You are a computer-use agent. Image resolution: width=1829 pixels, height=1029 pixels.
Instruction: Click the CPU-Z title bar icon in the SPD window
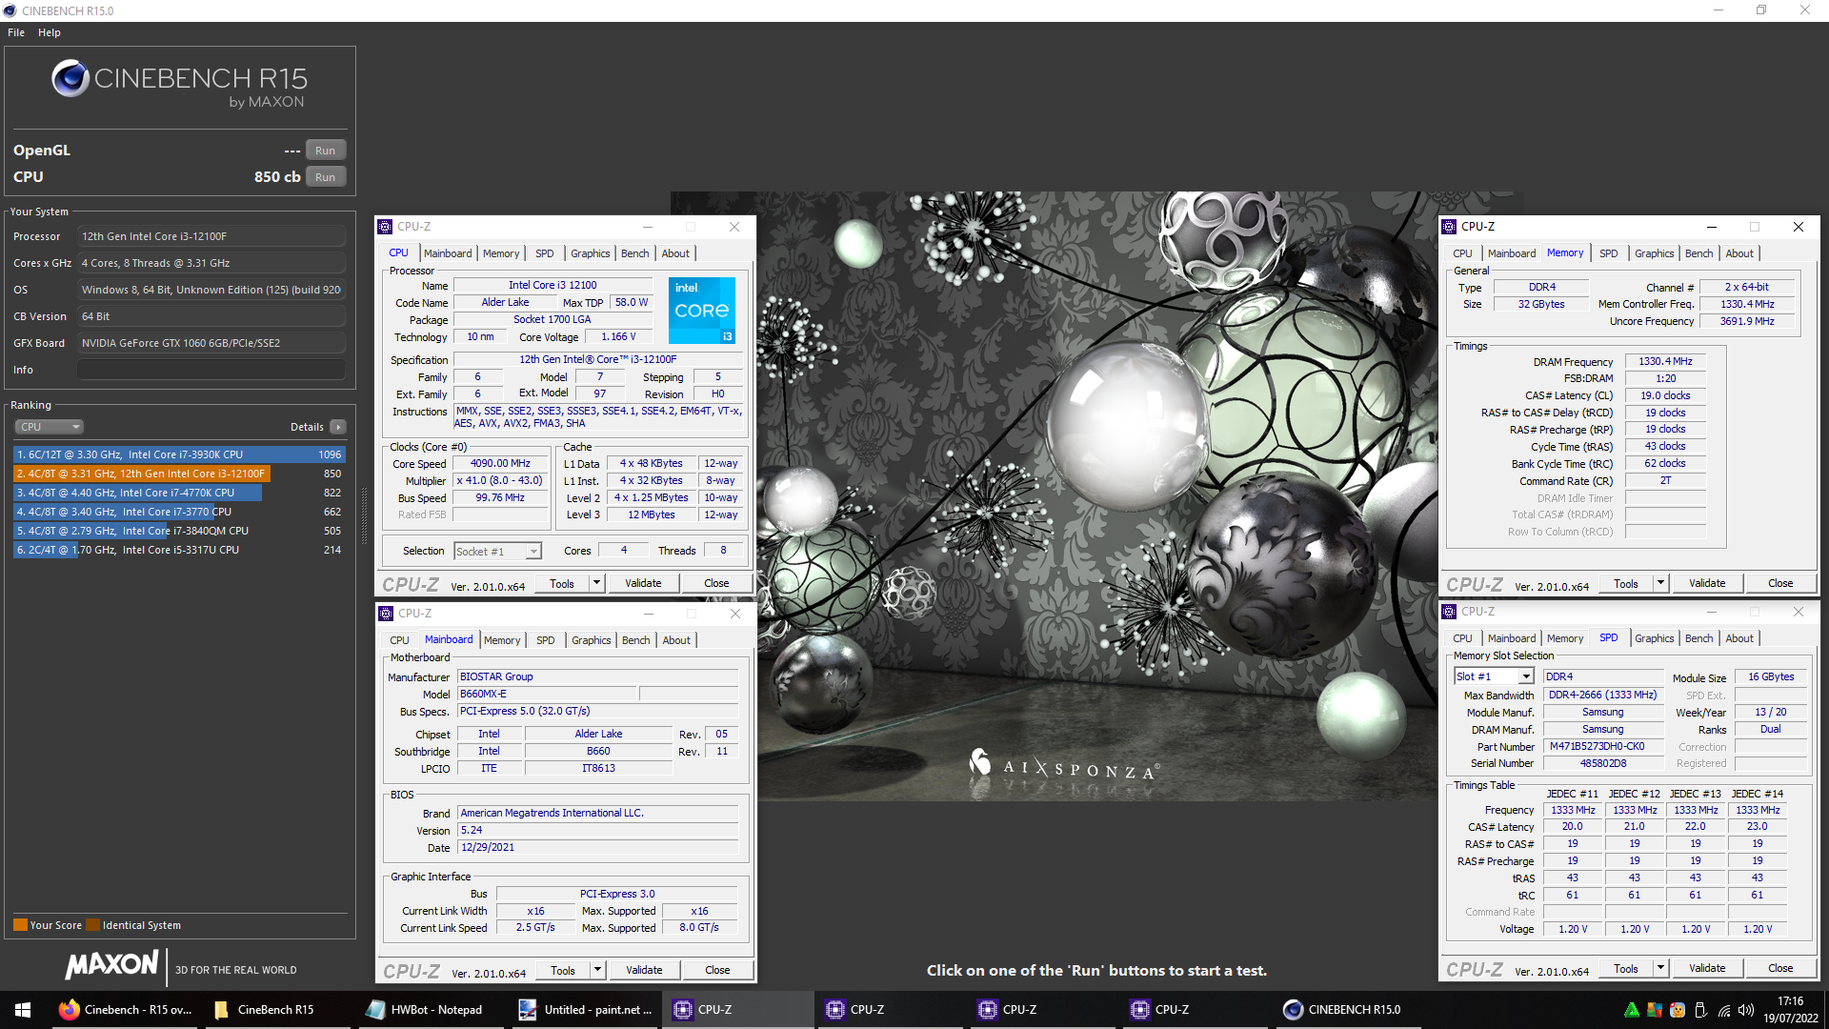[1449, 612]
